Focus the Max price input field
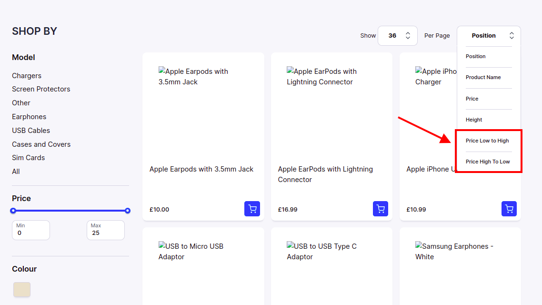This screenshot has width=542, height=305. 106,233
